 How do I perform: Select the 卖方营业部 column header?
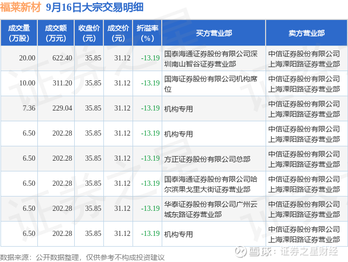click(307, 33)
